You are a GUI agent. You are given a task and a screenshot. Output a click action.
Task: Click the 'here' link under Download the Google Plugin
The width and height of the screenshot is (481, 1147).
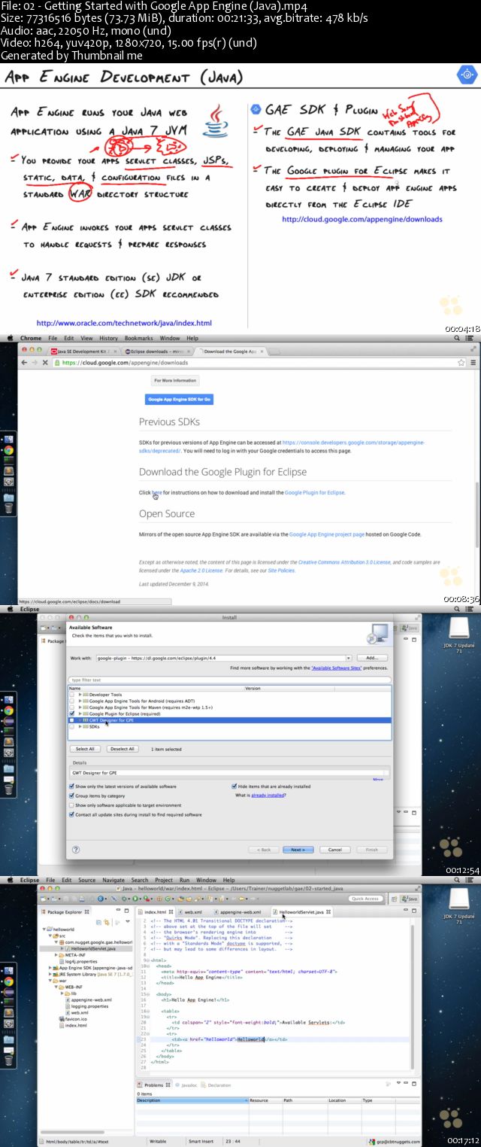coord(156,493)
